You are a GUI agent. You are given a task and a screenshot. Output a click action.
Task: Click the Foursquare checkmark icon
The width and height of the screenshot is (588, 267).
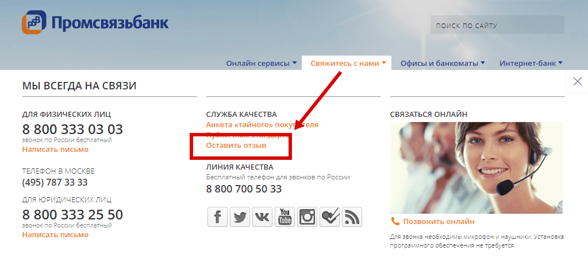[329, 217]
